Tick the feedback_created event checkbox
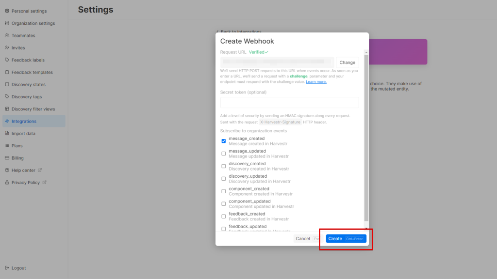 coord(224,217)
